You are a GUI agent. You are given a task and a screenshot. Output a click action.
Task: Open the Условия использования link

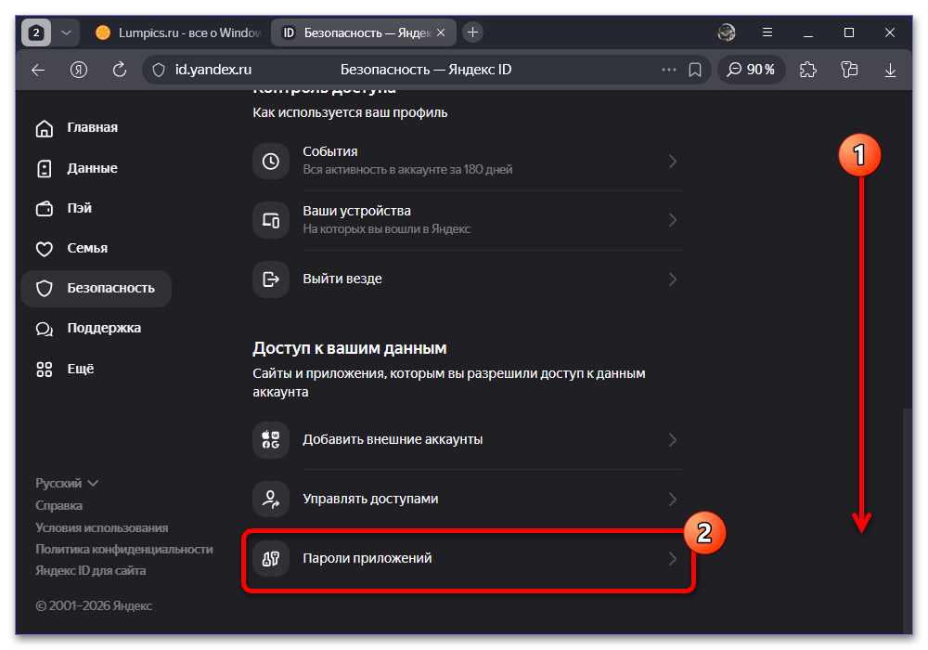coord(102,527)
